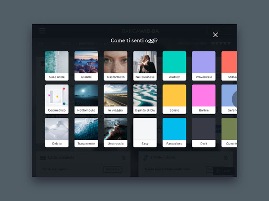Viewport: 269px width, 201px height.
Task: Close the theme picker with the X
Action: click(x=215, y=35)
